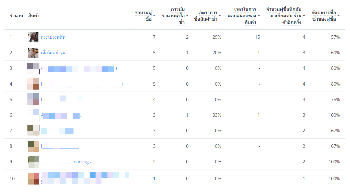This screenshot has width=350, height=193.
Task: Open the blurred product link in row 6
Action: point(61,115)
